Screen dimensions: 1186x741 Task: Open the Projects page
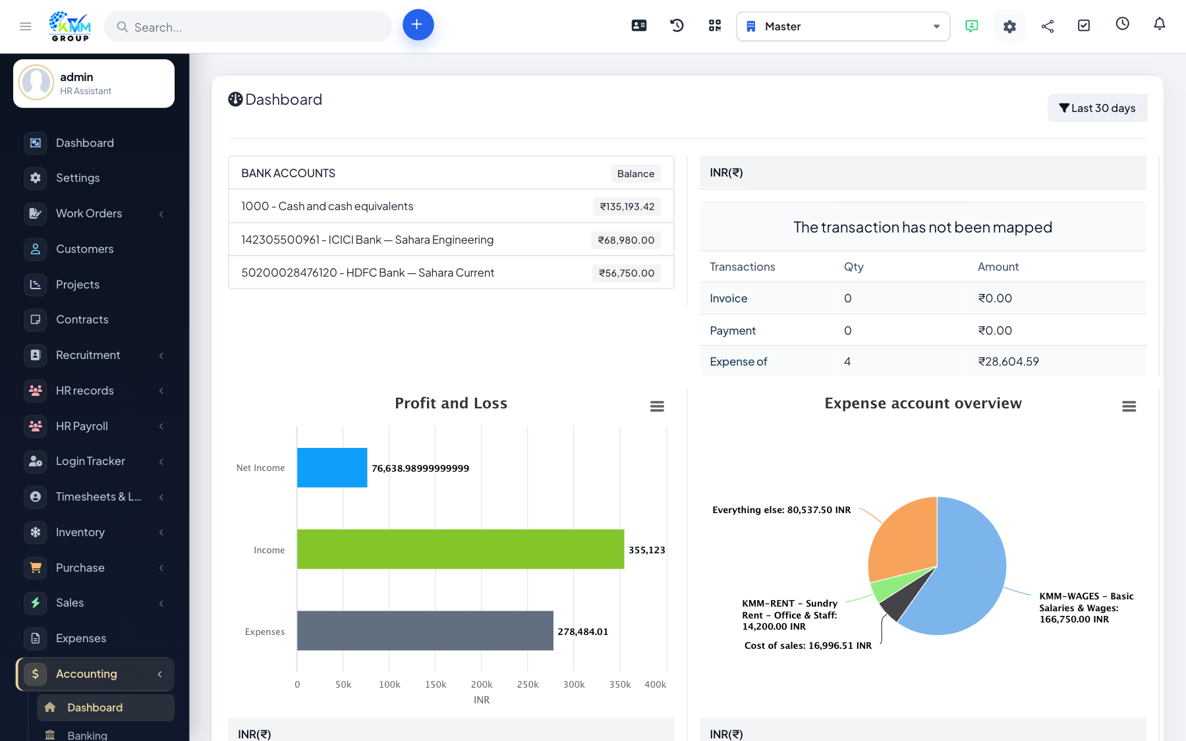[94, 285]
